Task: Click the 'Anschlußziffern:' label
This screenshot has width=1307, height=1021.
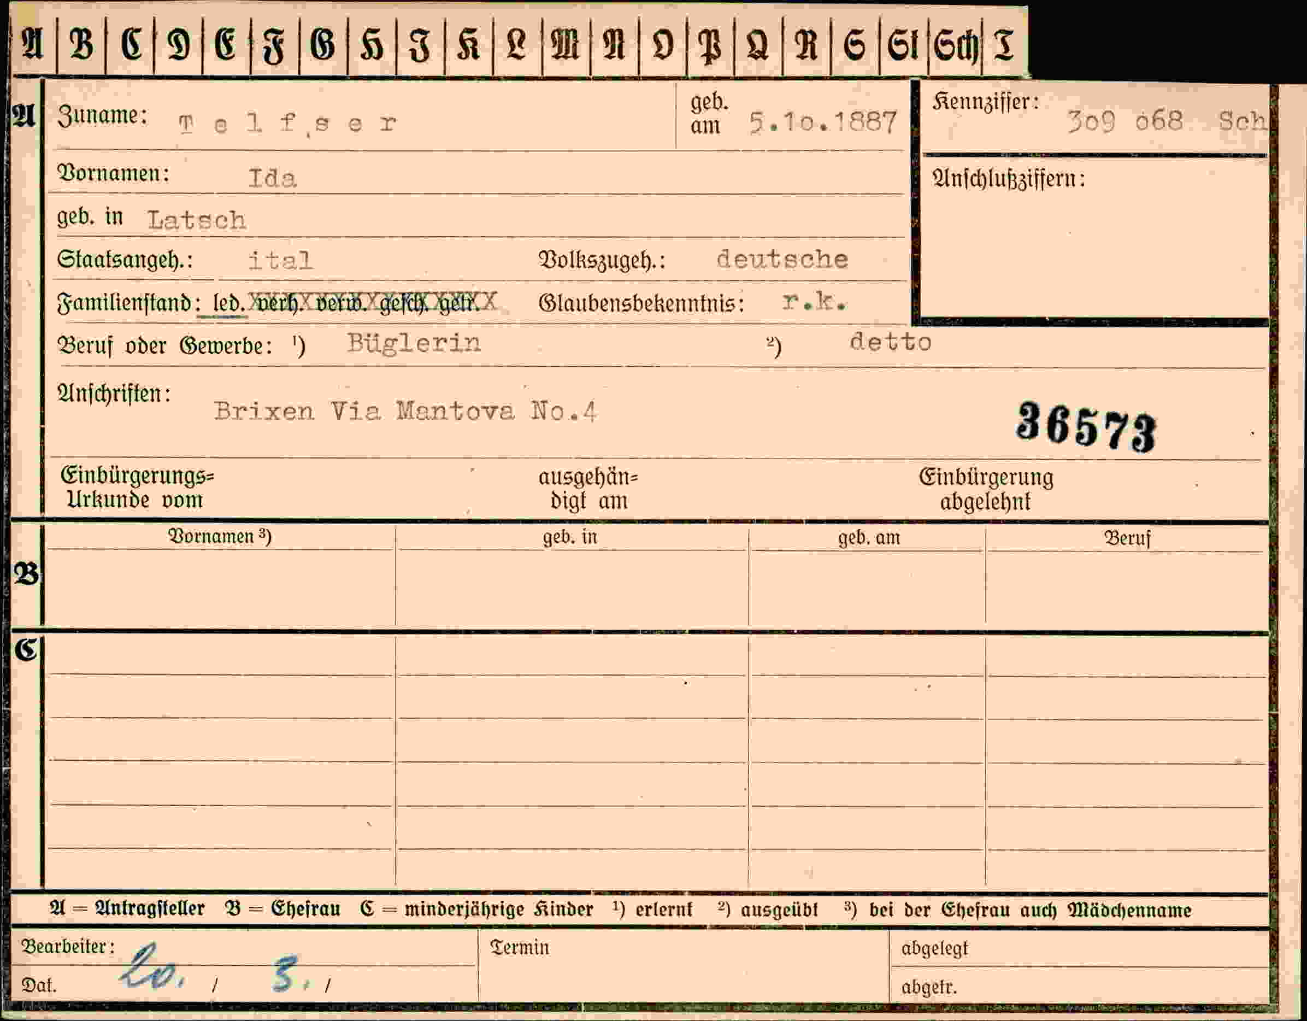Action: tap(1008, 178)
